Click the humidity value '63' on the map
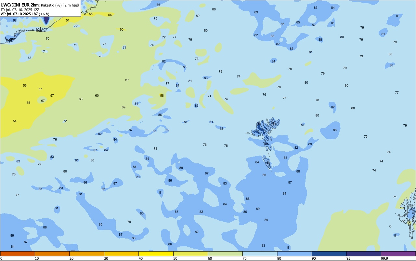This screenshot has height=261, width=416. [x=81, y=99]
